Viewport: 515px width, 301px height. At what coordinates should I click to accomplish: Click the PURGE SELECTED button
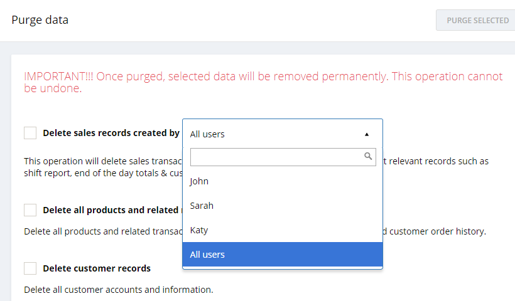click(477, 20)
